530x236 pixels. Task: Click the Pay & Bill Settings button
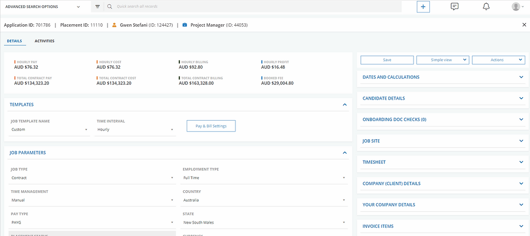click(x=211, y=126)
